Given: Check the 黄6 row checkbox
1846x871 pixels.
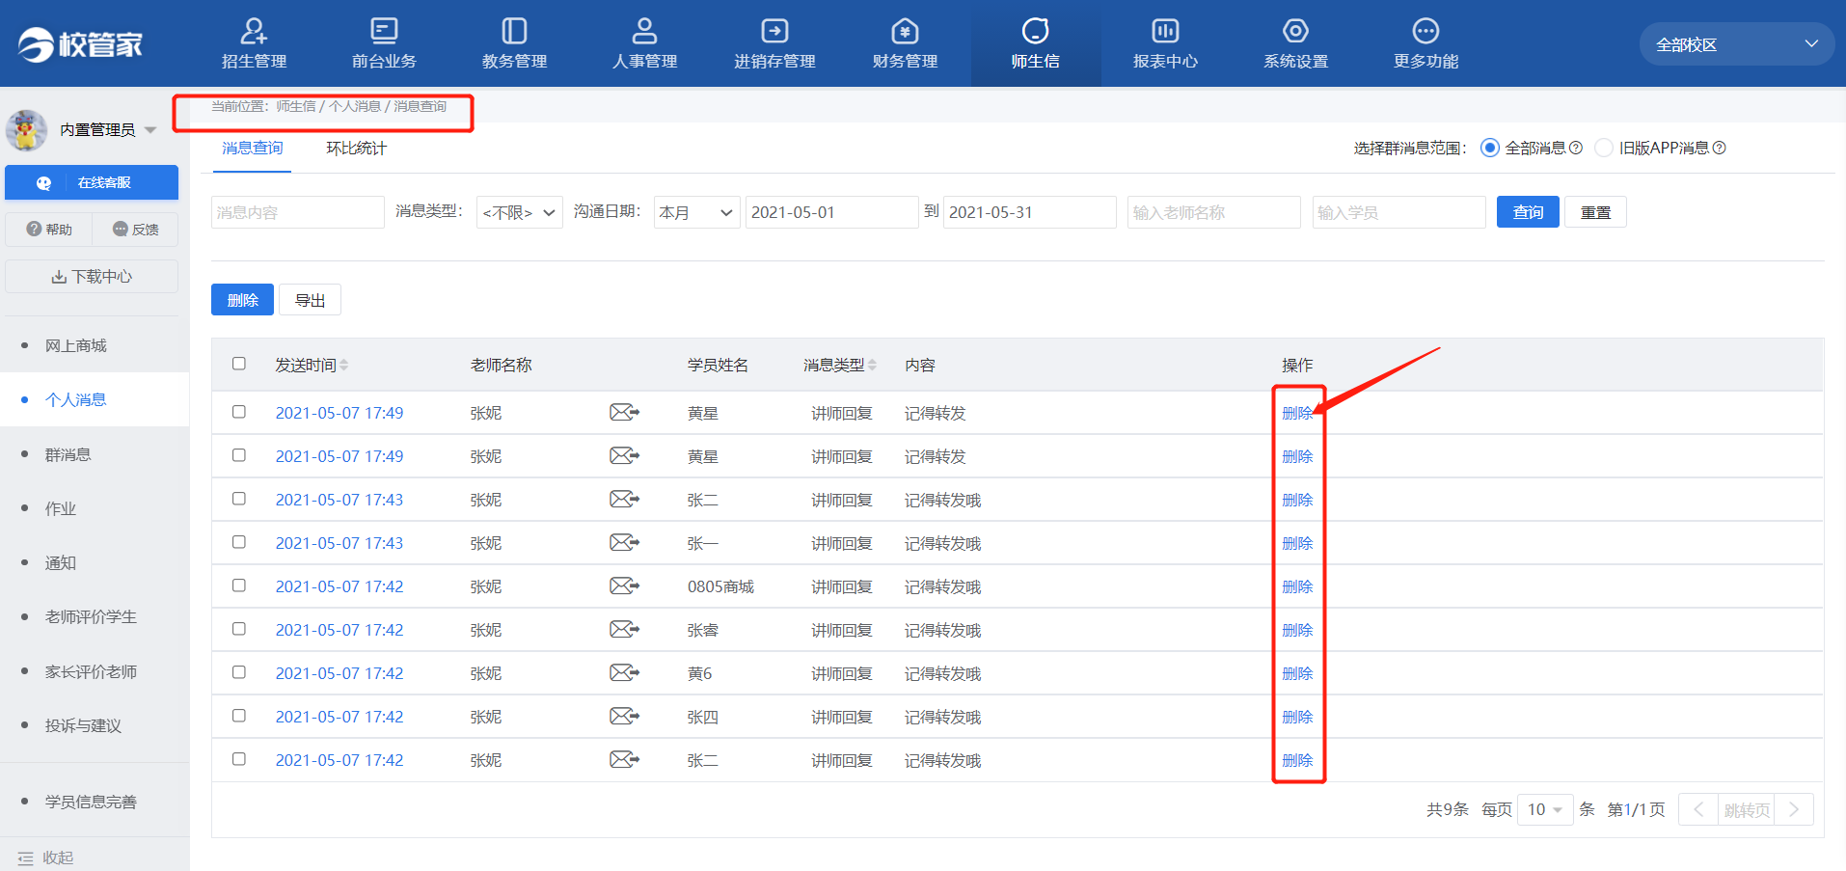Looking at the screenshot, I should pyautogui.click(x=239, y=672).
